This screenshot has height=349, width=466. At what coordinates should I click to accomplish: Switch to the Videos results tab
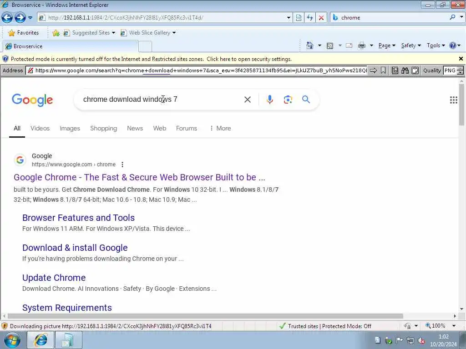coord(40,128)
